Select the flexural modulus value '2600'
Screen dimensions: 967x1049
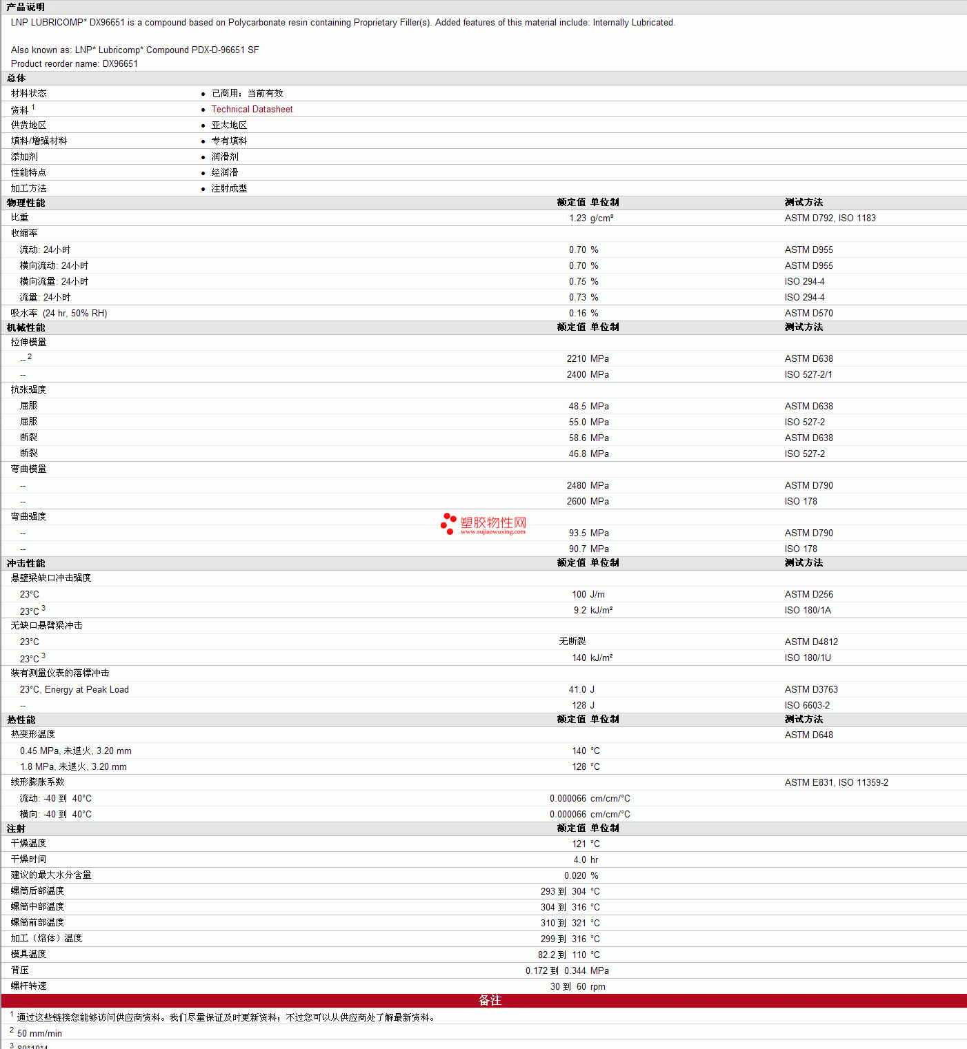(x=577, y=501)
